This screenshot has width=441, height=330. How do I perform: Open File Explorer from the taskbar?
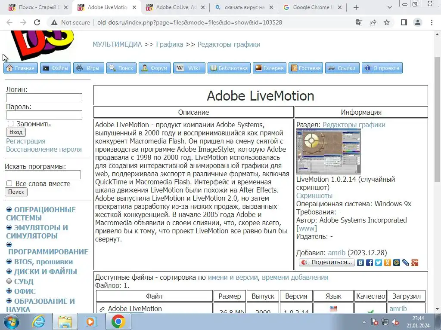(x=65, y=321)
